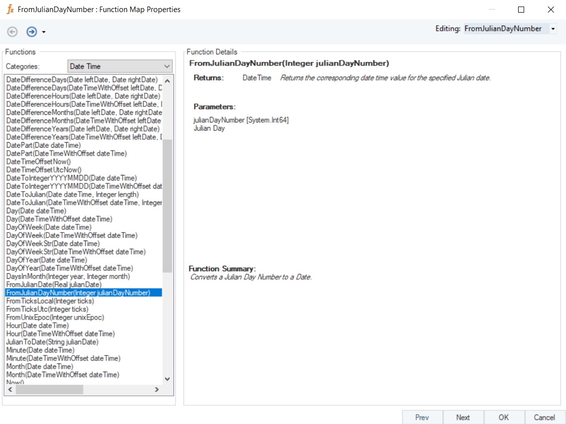566x424 pixels.
Task: Select DaysInMonth(Integer year, Integer month)
Action: point(68,276)
